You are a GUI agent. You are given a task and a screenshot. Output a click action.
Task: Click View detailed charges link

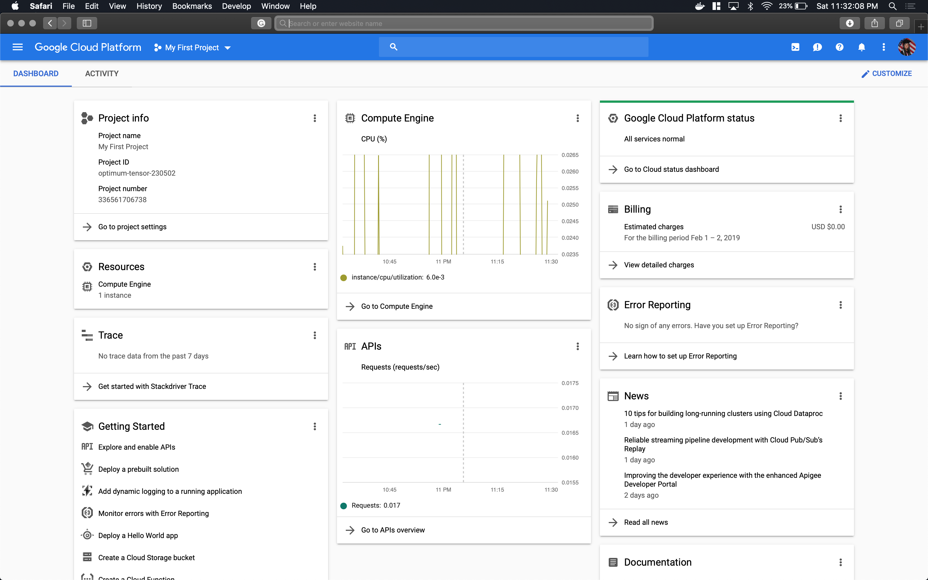point(659,265)
